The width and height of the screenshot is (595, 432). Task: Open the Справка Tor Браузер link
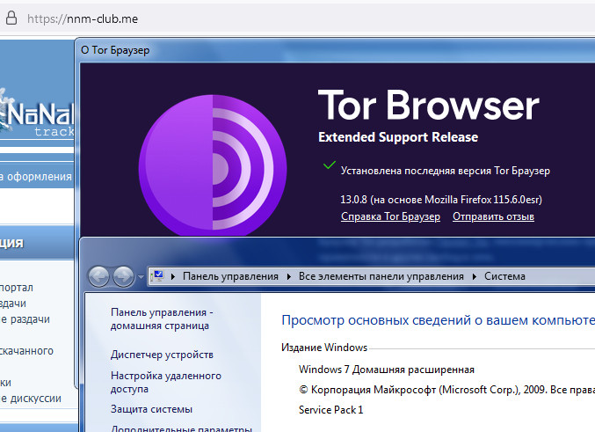(390, 216)
